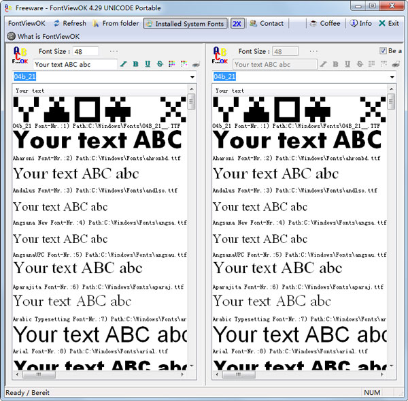The height and width of the screenshot is (401, 408).
Task: Open the FontViewOK menu
Action: coord(27,23)
